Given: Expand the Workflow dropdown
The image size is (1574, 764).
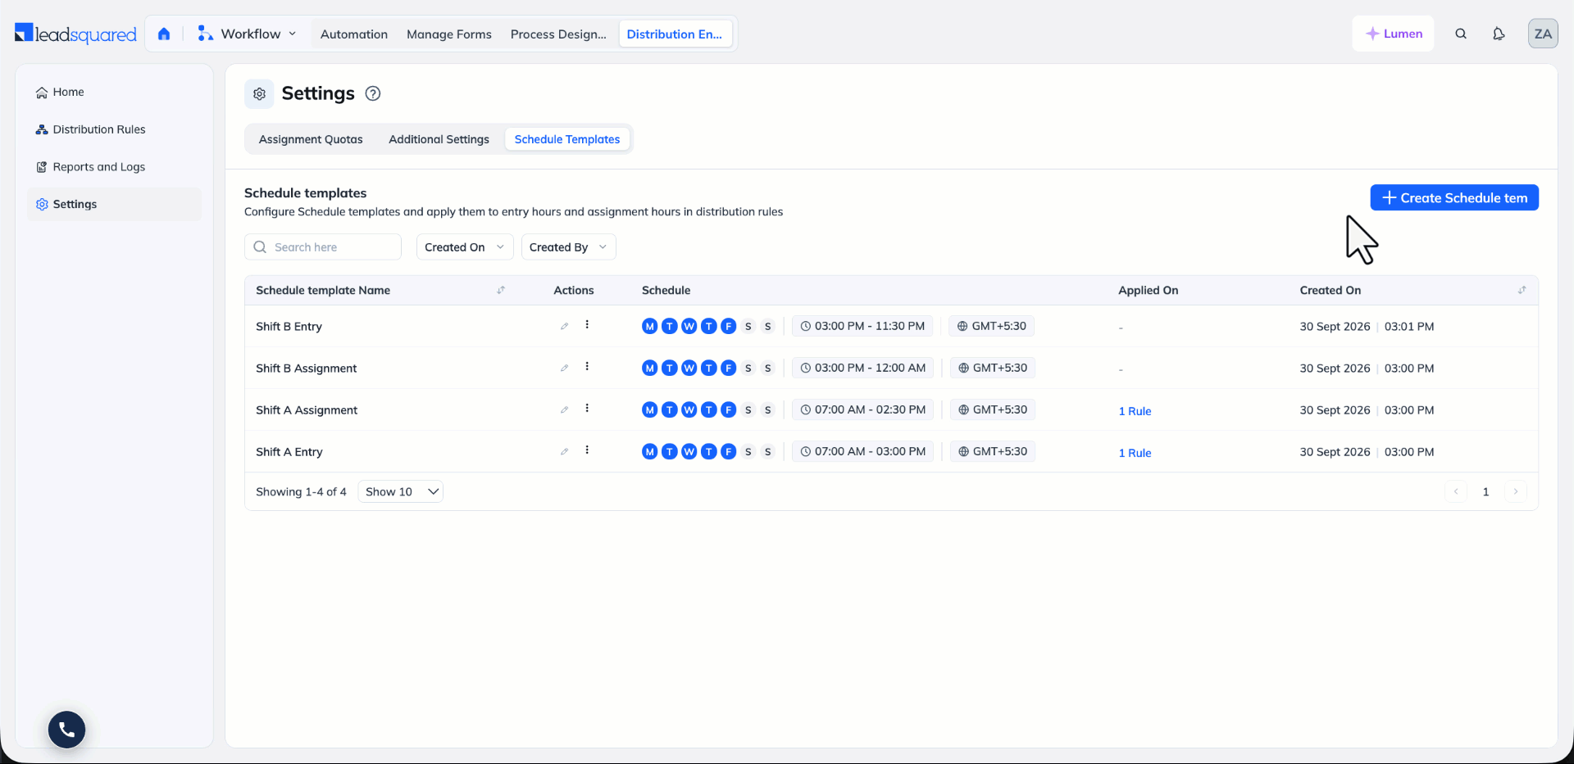Looking at the screenshot, I should 247,34.
